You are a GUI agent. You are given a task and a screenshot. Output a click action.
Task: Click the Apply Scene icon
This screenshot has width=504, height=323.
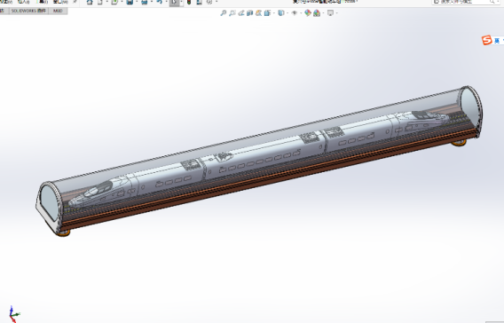click(x=317, y=12)
